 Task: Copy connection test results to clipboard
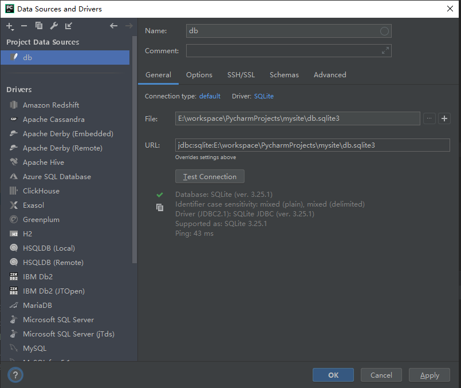point(160,207)
